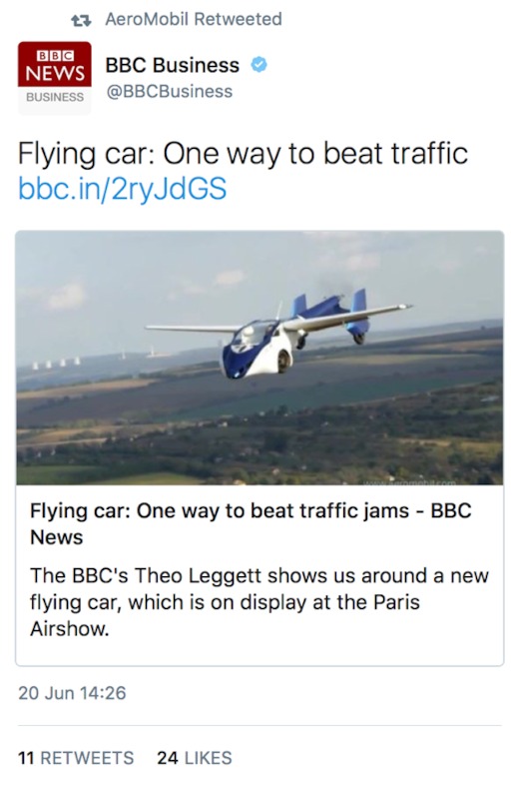Follow the bbc.in/2ryJdGS short link
Viewport: 521px width, 785px height.
pyautogui.click(x=122, y=189)
